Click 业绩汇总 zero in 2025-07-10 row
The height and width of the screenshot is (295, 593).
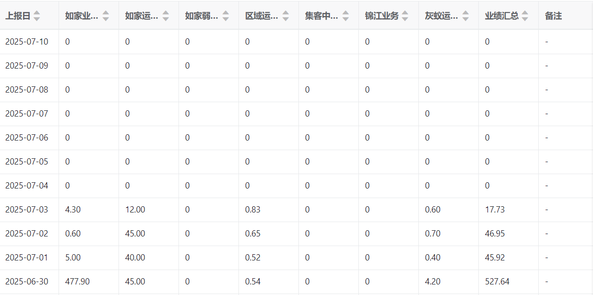(x=487, y=42)
